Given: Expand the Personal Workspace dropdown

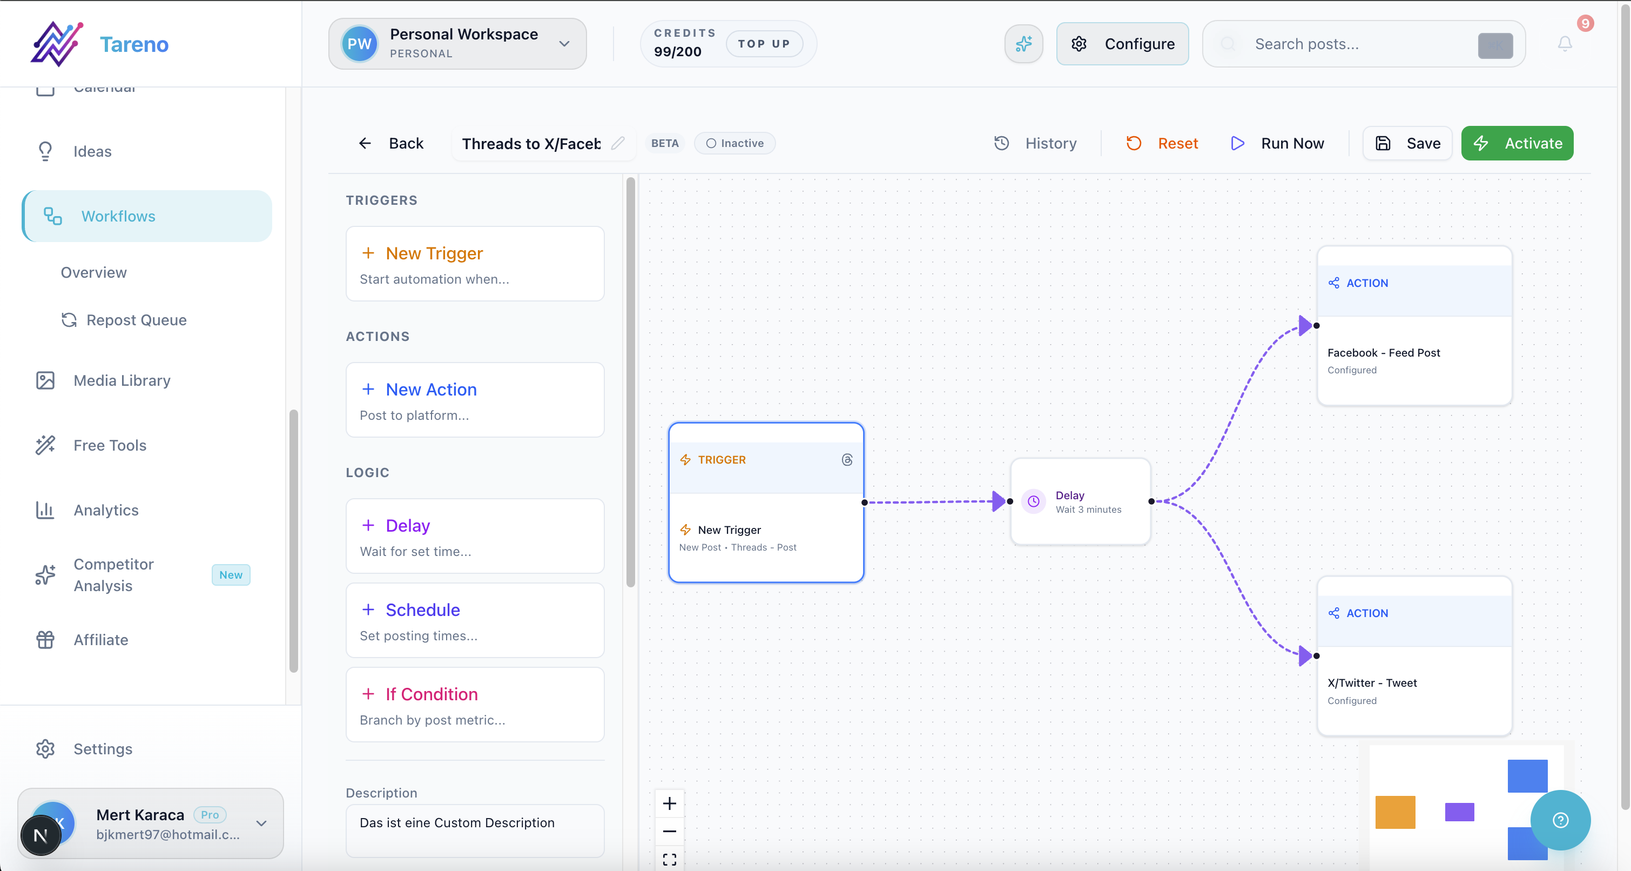Looking at the screenshot, I should 457,44.
